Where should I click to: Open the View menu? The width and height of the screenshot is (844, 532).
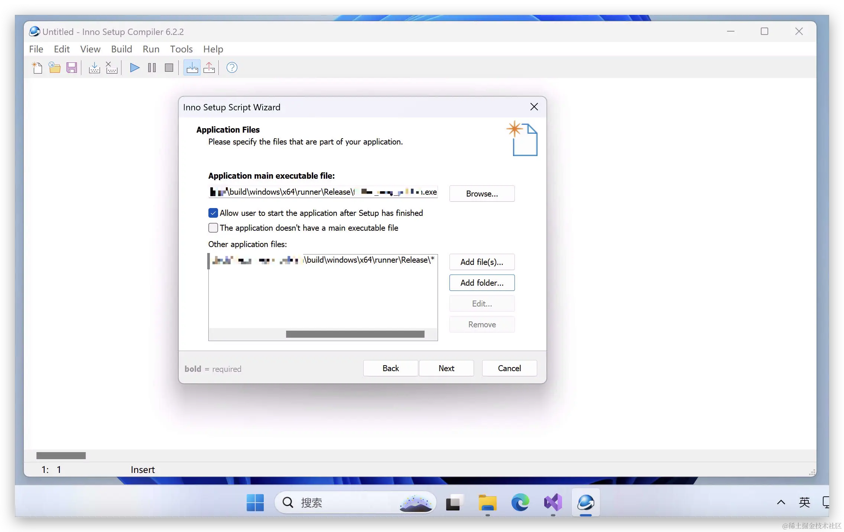pos(90,49)
